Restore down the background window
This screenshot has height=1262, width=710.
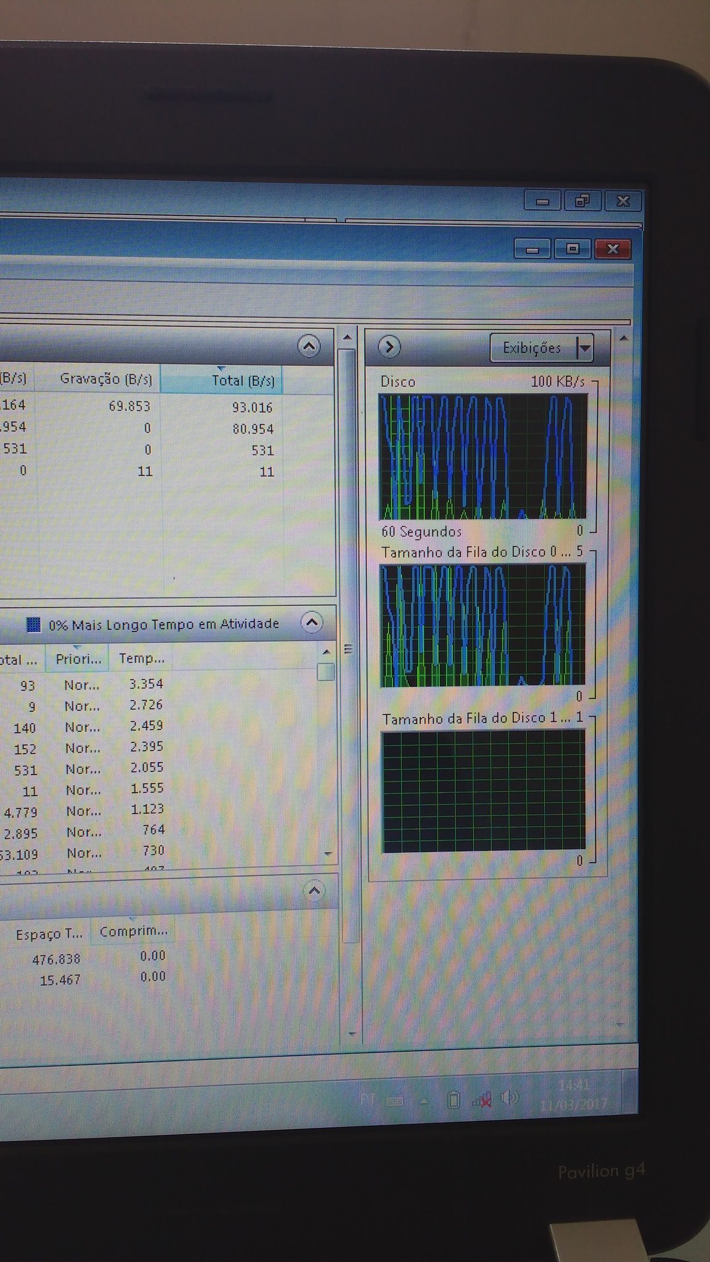coord(582,201)
